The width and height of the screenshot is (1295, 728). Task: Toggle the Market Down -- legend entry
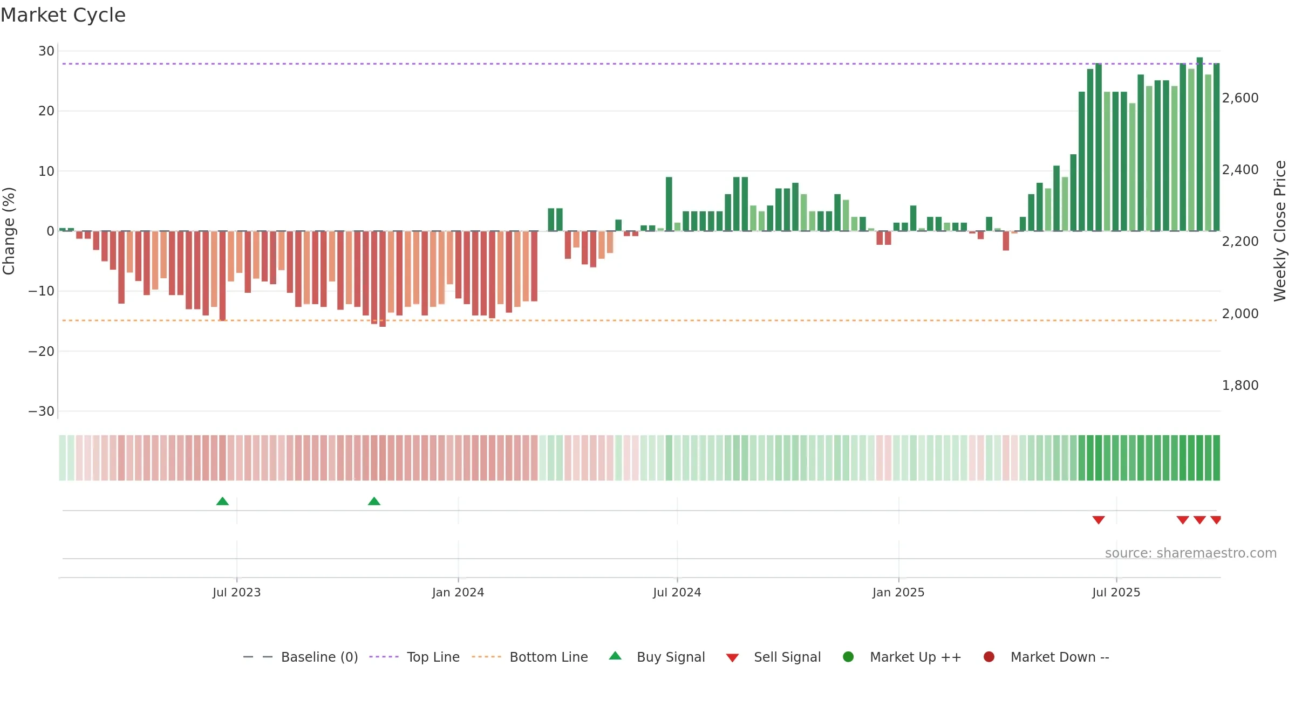[x=1046, y=657]
